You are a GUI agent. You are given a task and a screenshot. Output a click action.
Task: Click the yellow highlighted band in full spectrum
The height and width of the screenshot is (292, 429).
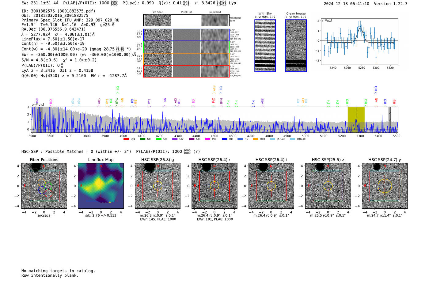pos(356,119)
